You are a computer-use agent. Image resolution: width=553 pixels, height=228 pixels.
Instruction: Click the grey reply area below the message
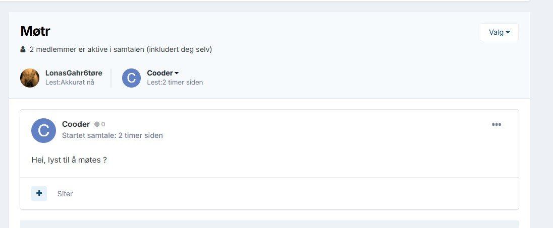pyautogui.click(x=269, y=224)
